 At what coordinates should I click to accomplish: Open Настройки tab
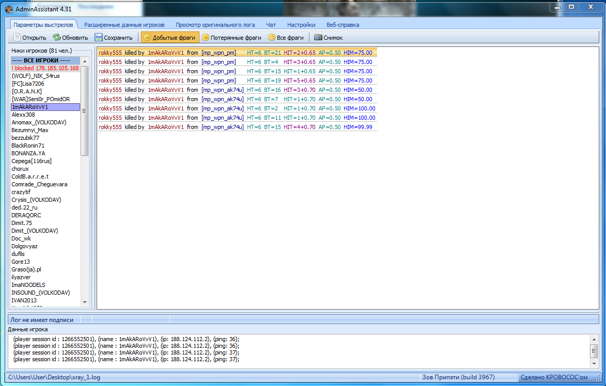tap(302, 25)
